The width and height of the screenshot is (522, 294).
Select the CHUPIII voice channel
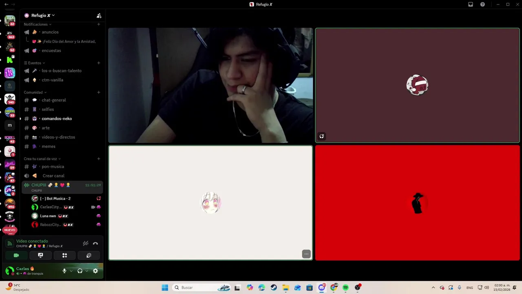(x=62, y=187)
